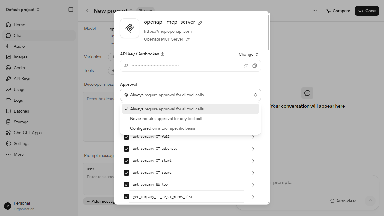This screenshot has height=216, width=384.
Task: Click the Personal organization avatar
Action: coord(8,206)
